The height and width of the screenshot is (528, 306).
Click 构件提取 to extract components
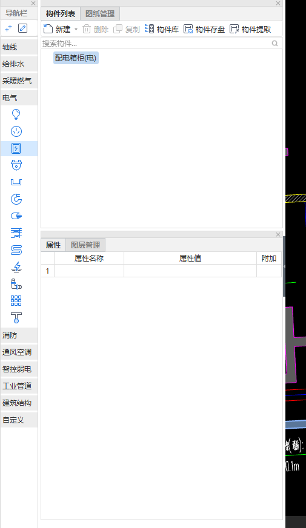(250, 29)
